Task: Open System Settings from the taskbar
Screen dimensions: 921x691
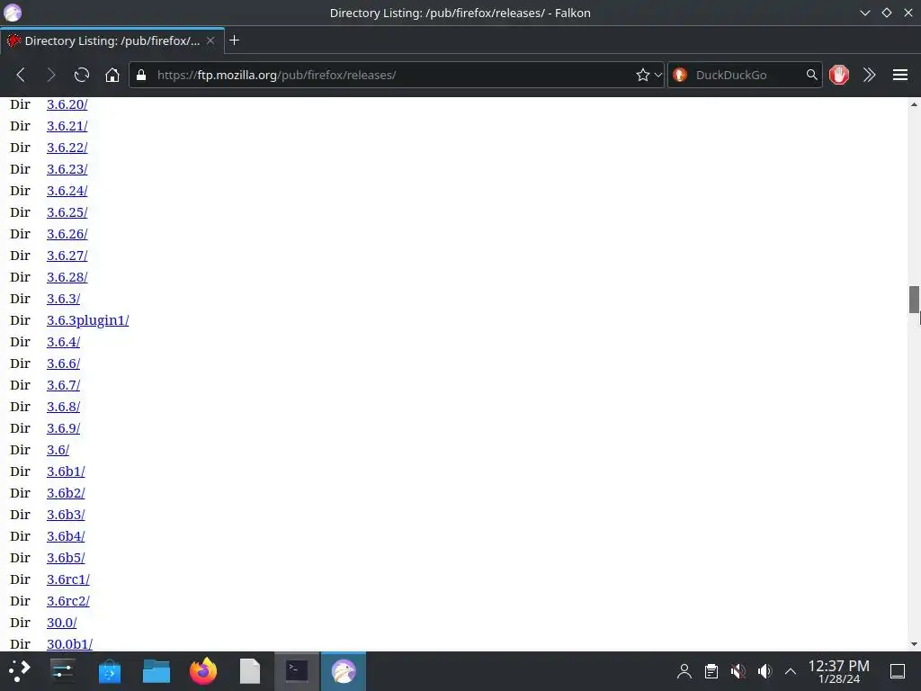Action: (x=62, y=671)
